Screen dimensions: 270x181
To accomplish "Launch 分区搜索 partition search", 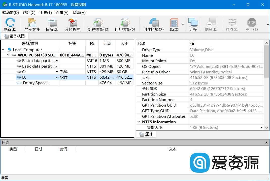I will pos(73,24).
